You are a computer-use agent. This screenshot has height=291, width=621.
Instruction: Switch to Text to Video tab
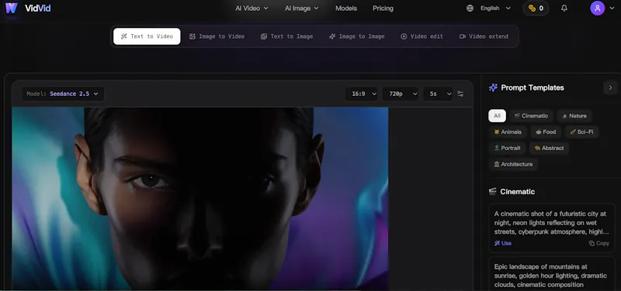(x=147, y=36)
